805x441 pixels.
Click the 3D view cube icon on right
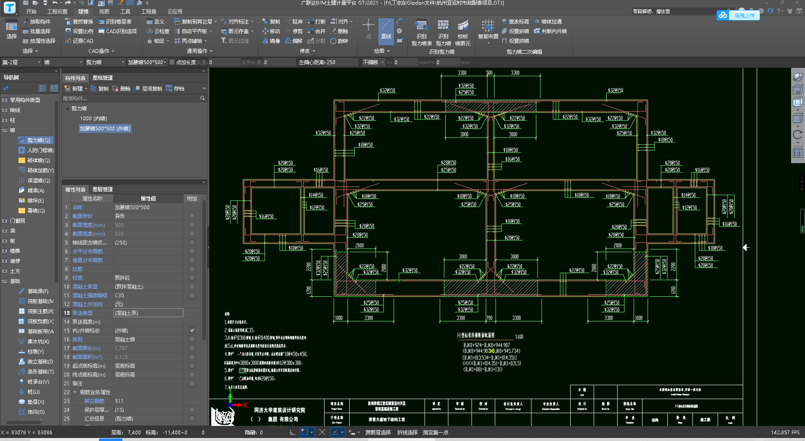797,89
